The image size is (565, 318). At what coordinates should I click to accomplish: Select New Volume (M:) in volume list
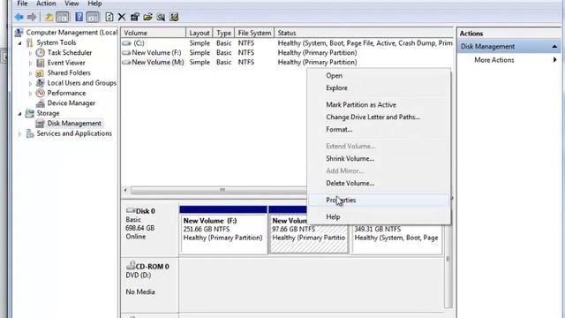point(287,62)
